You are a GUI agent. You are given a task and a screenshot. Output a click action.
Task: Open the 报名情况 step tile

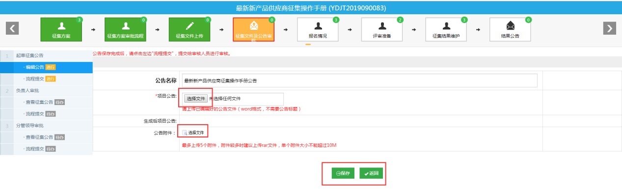pyautogui.click(x=318, y=29)
